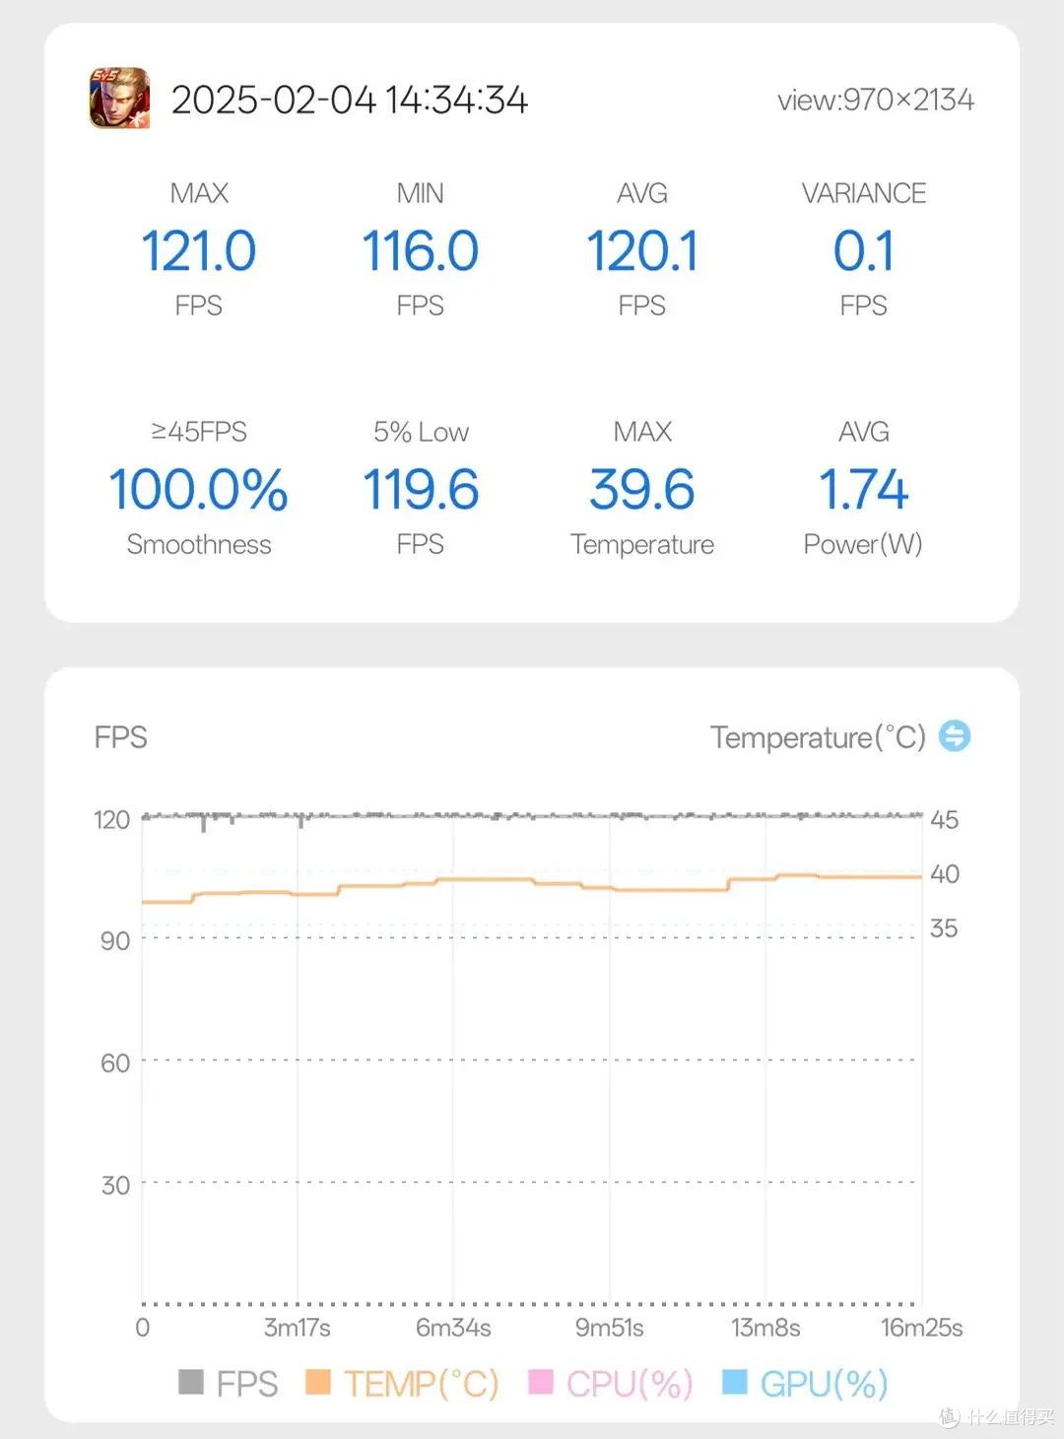The image size is (1064, 1439).
Task: Click the 9m51s marker on time axis
Action: coord(610,1328)
